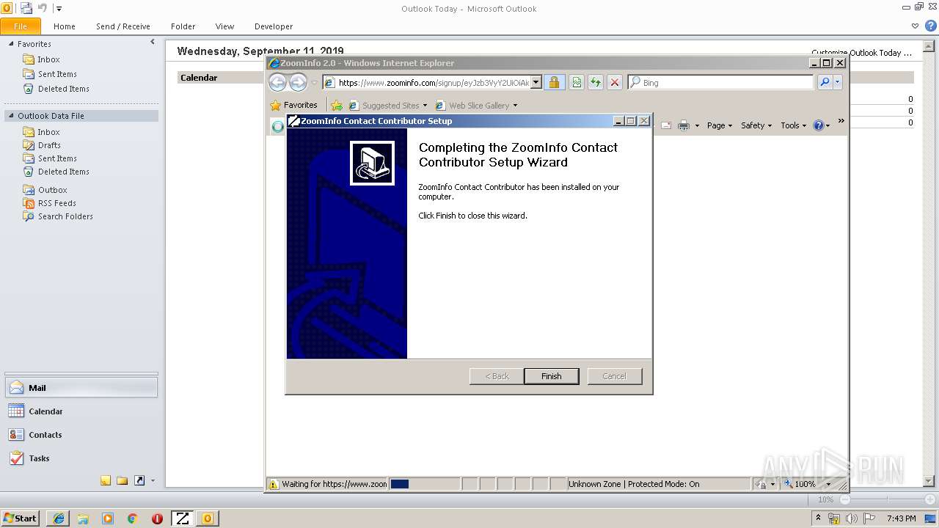Screen dimensions: 939x528
Task: Open Drafts folder in Outlook Data File
Action: click(x=49, y=145)
